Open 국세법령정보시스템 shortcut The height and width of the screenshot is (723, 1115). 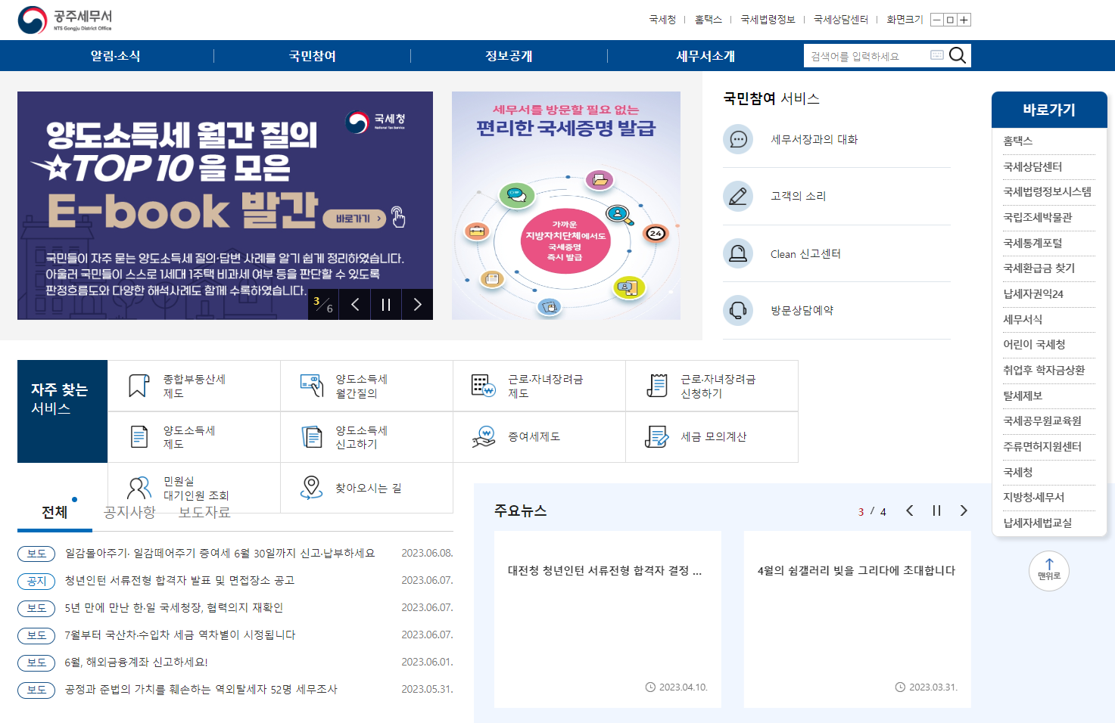[1048, 192]
